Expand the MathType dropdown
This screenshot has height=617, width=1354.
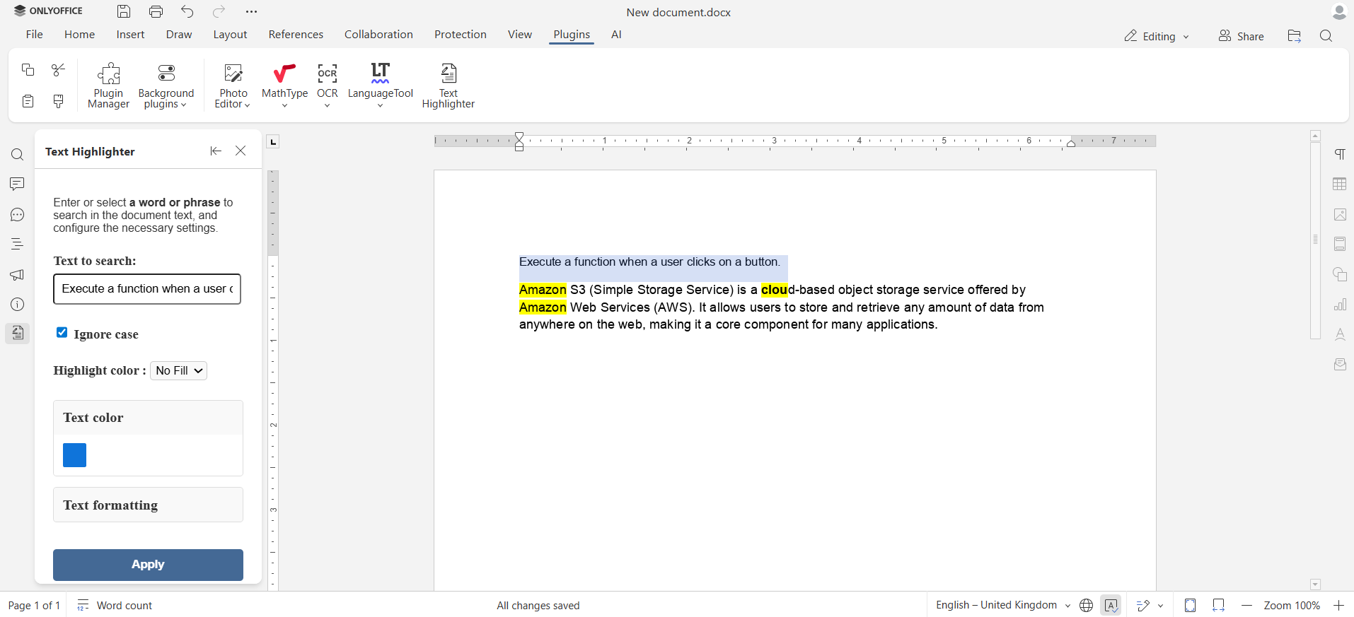pos(284,86)
